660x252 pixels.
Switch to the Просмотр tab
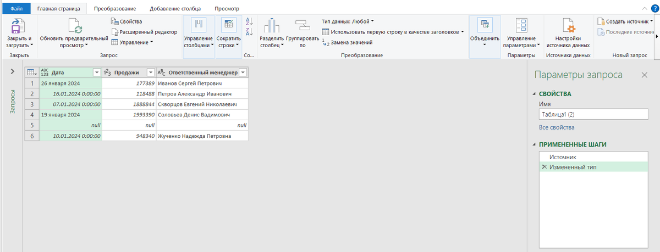point(227,9)
